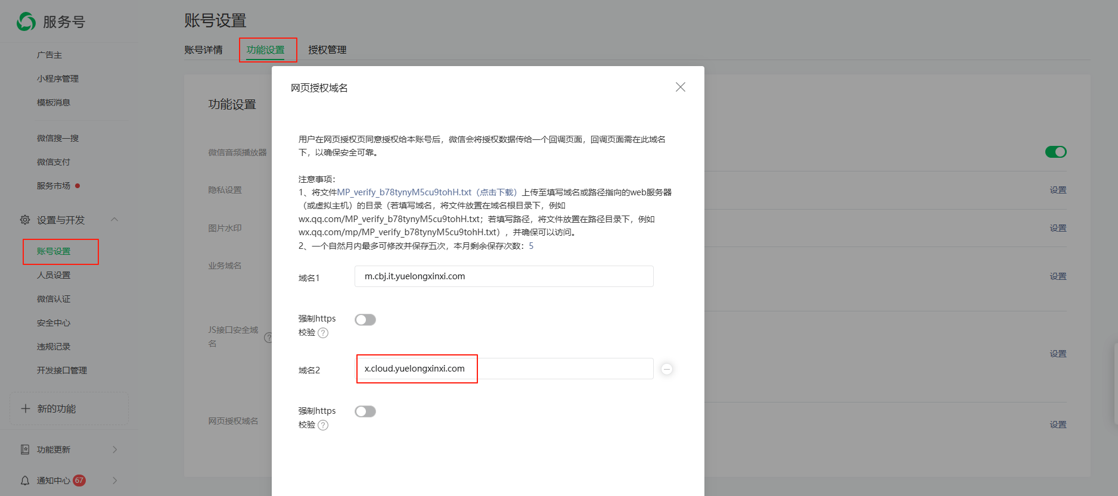The height and width of the screenshot is (496, 1118).
Task: Open help icon beside second 强制https校验
Action: [323, 425]
